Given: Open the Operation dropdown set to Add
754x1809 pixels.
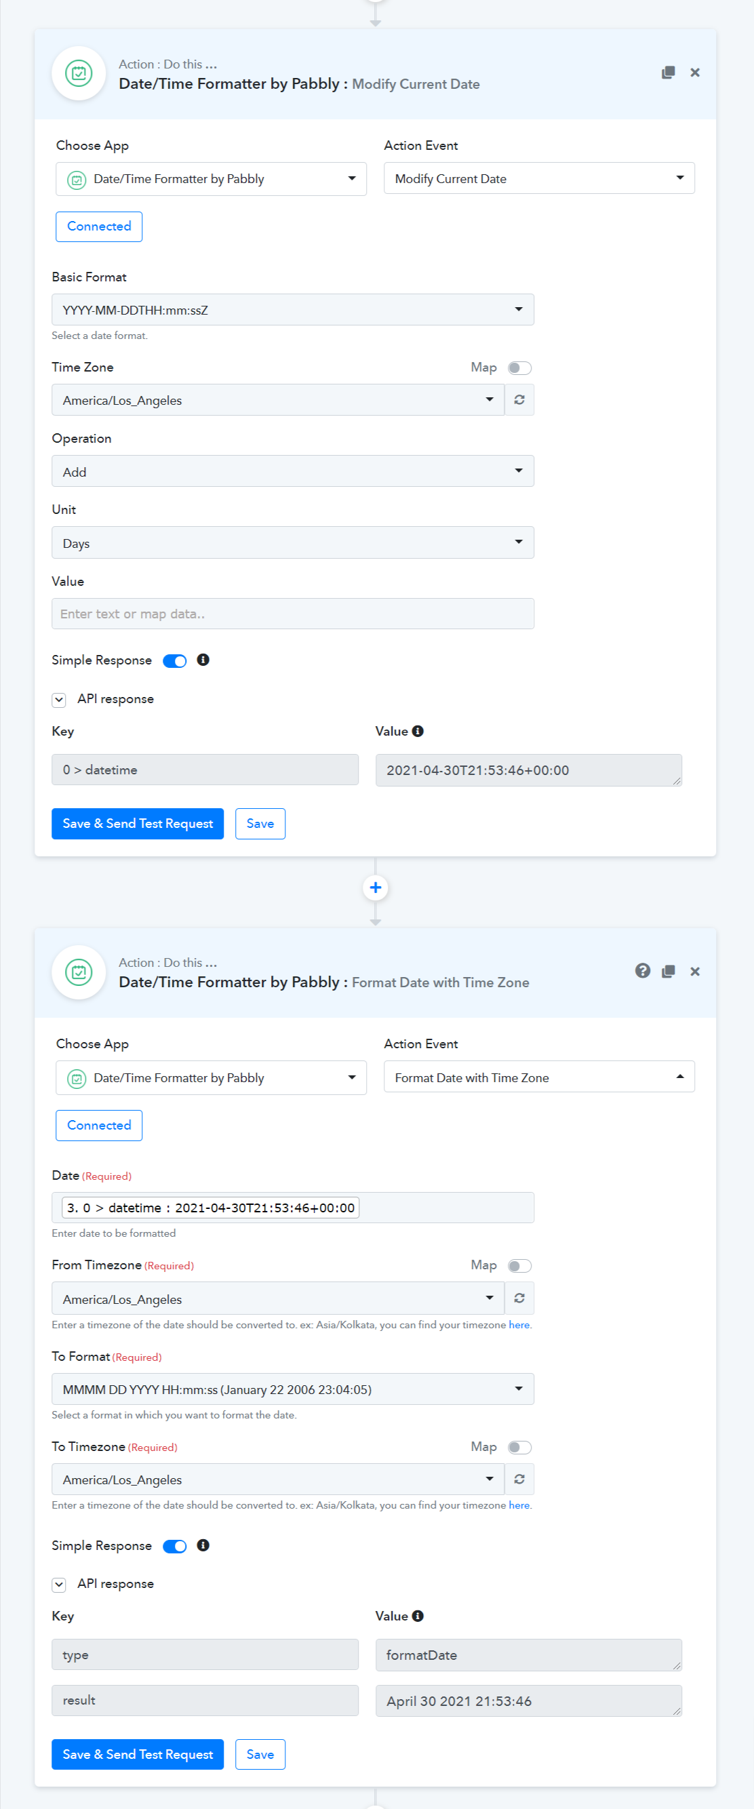Looking at the screenshot, I should (x=293, y=471).
